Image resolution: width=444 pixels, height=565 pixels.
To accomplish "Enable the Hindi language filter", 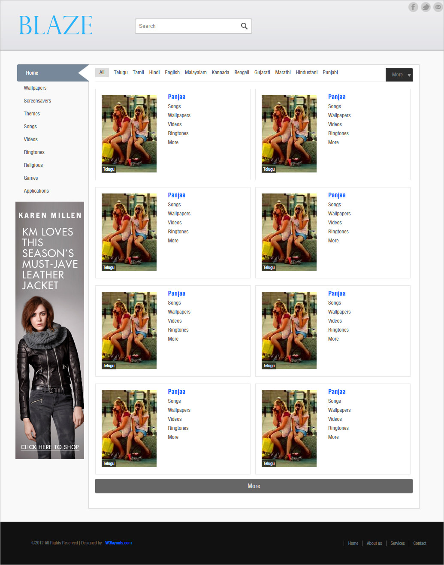I will pos(154,72).
